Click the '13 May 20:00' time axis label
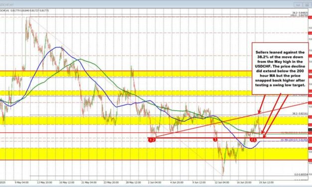The image size is (312, 187). pyautogui.click(x=45, y=182)
